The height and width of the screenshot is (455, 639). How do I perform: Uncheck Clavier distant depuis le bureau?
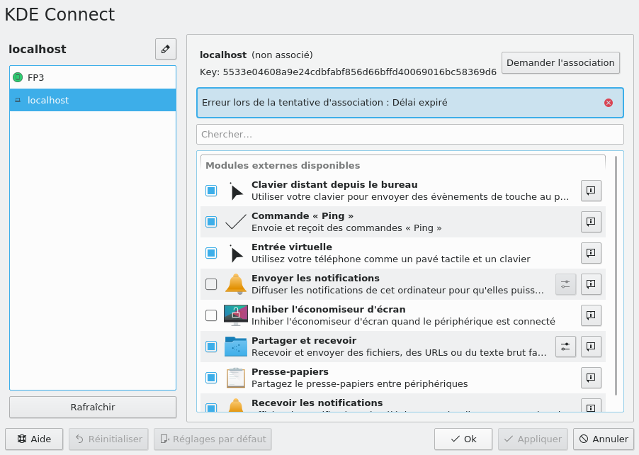click(211, 191)
